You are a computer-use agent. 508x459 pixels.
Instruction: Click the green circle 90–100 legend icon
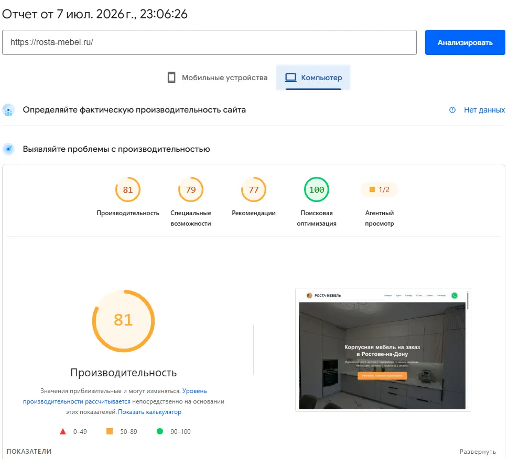[160, 431]
